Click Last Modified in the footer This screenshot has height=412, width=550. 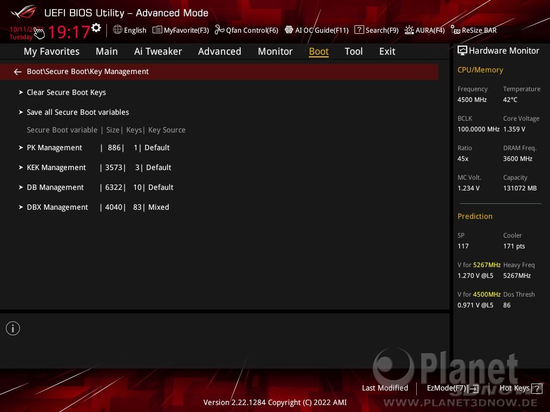point(385,388)
